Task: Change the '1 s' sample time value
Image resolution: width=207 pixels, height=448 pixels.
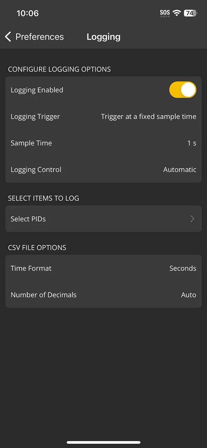Action: [x=192, y=143]
